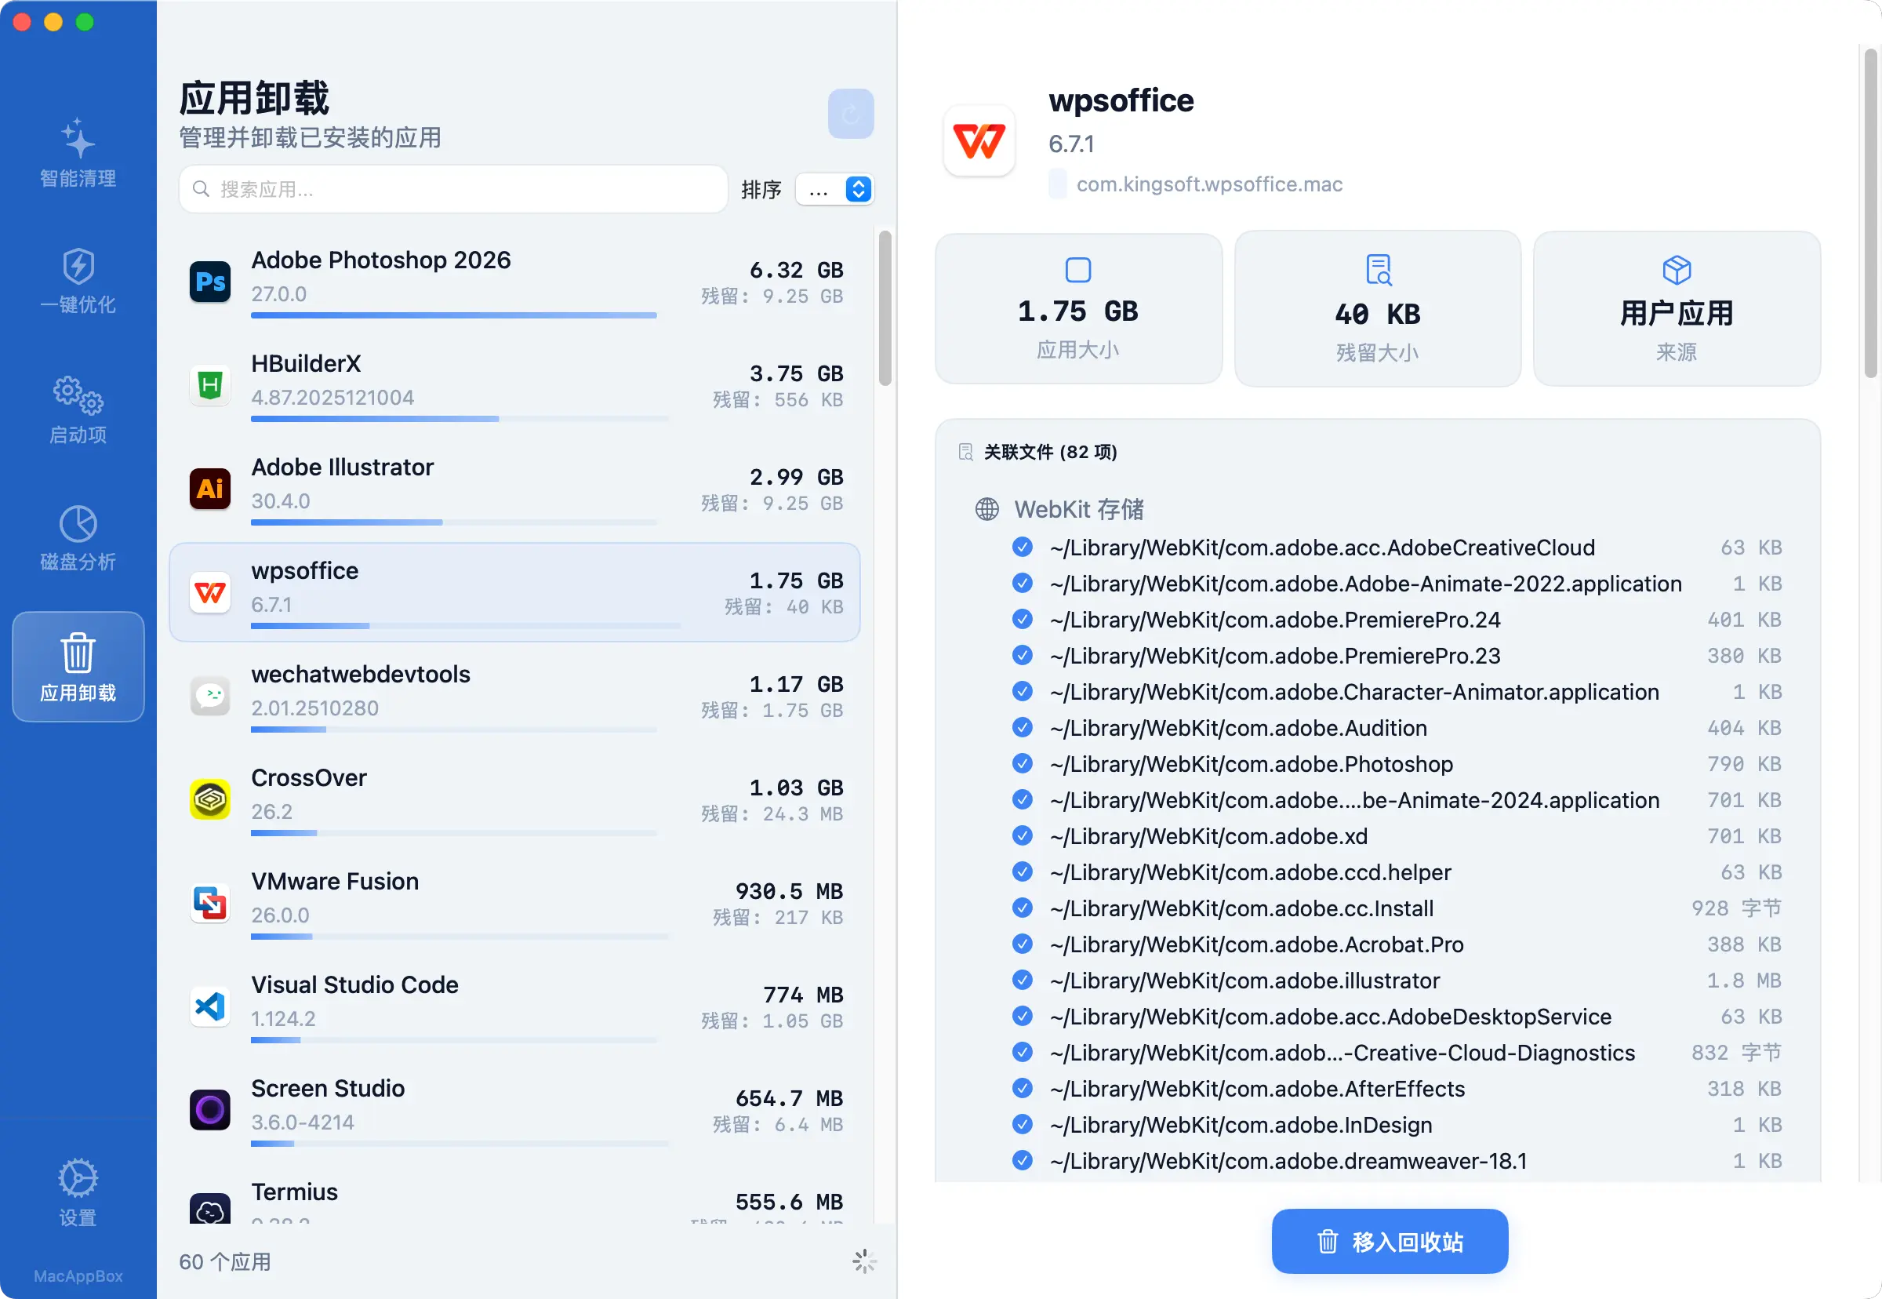Uncheck the com.adobe.acc.AdobeDesktopService file
The image size is (1882, 1299).
(1022, 1016)
